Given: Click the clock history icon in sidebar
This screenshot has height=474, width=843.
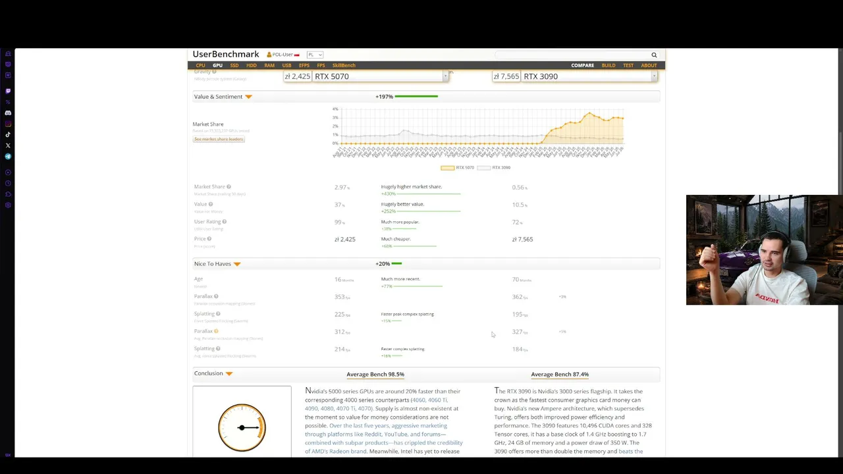Looking at the screenshot, I should click(8, 183).
